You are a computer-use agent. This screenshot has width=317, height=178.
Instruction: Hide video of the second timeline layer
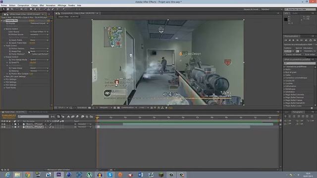pos(2,127)
